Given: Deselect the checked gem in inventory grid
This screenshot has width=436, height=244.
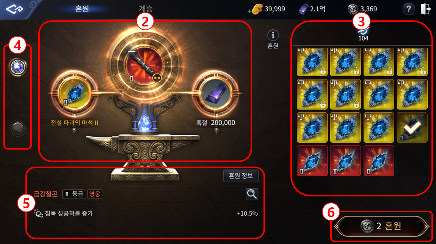Looking at the screenshot, I should (x=412, y=127).
